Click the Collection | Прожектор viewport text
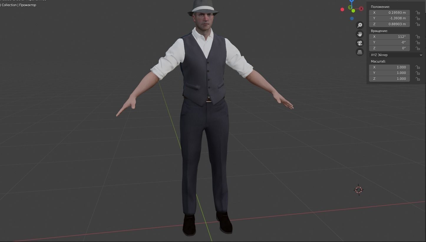 (x=19, y=5)
